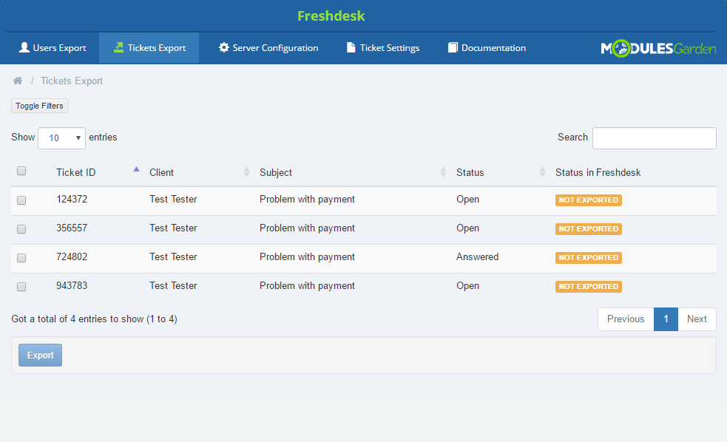Sort by Ticket ID arrow icon
This screenshot has height=442, width=727.
coord(136,170)
